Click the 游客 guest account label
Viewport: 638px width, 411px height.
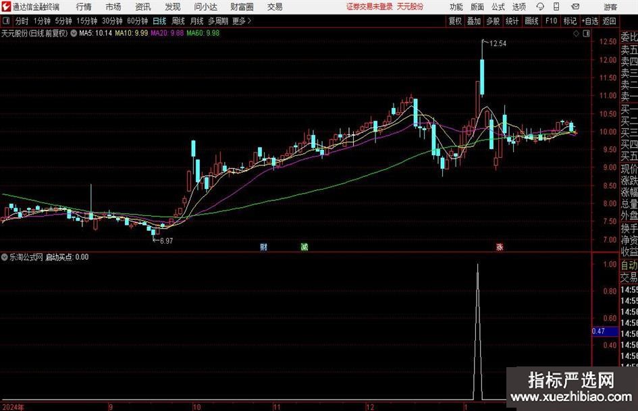tap(610, 7)
